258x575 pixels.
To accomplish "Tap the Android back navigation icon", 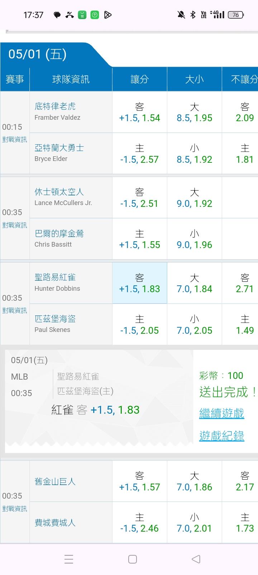I will (196, 559).
